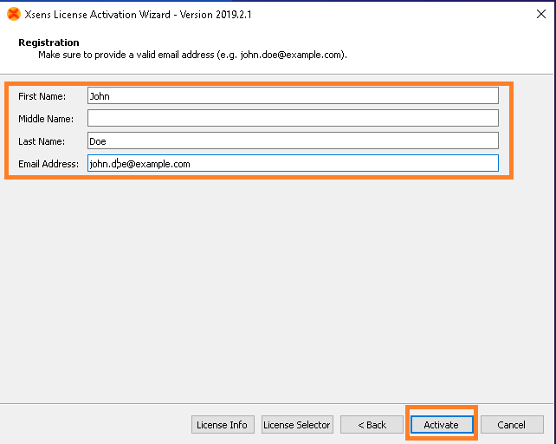Click the Xsens logo icon in title bar
This screenshot has width=556, height=444.
[x=13, y=14]
